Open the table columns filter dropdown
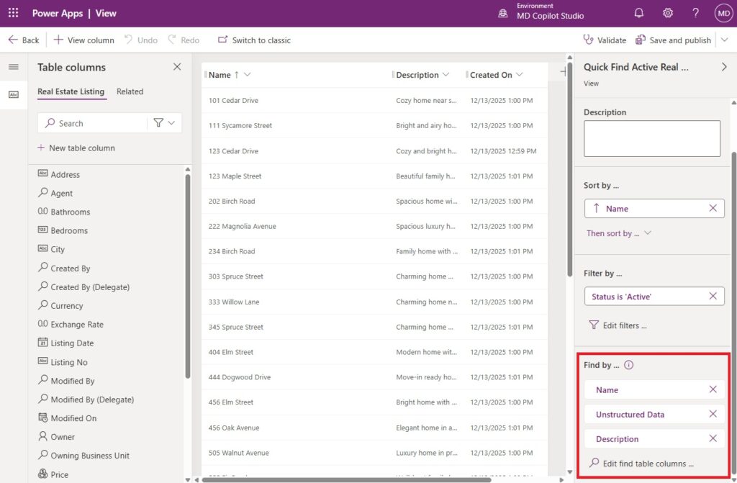737x483 pixels. point(164,123)
